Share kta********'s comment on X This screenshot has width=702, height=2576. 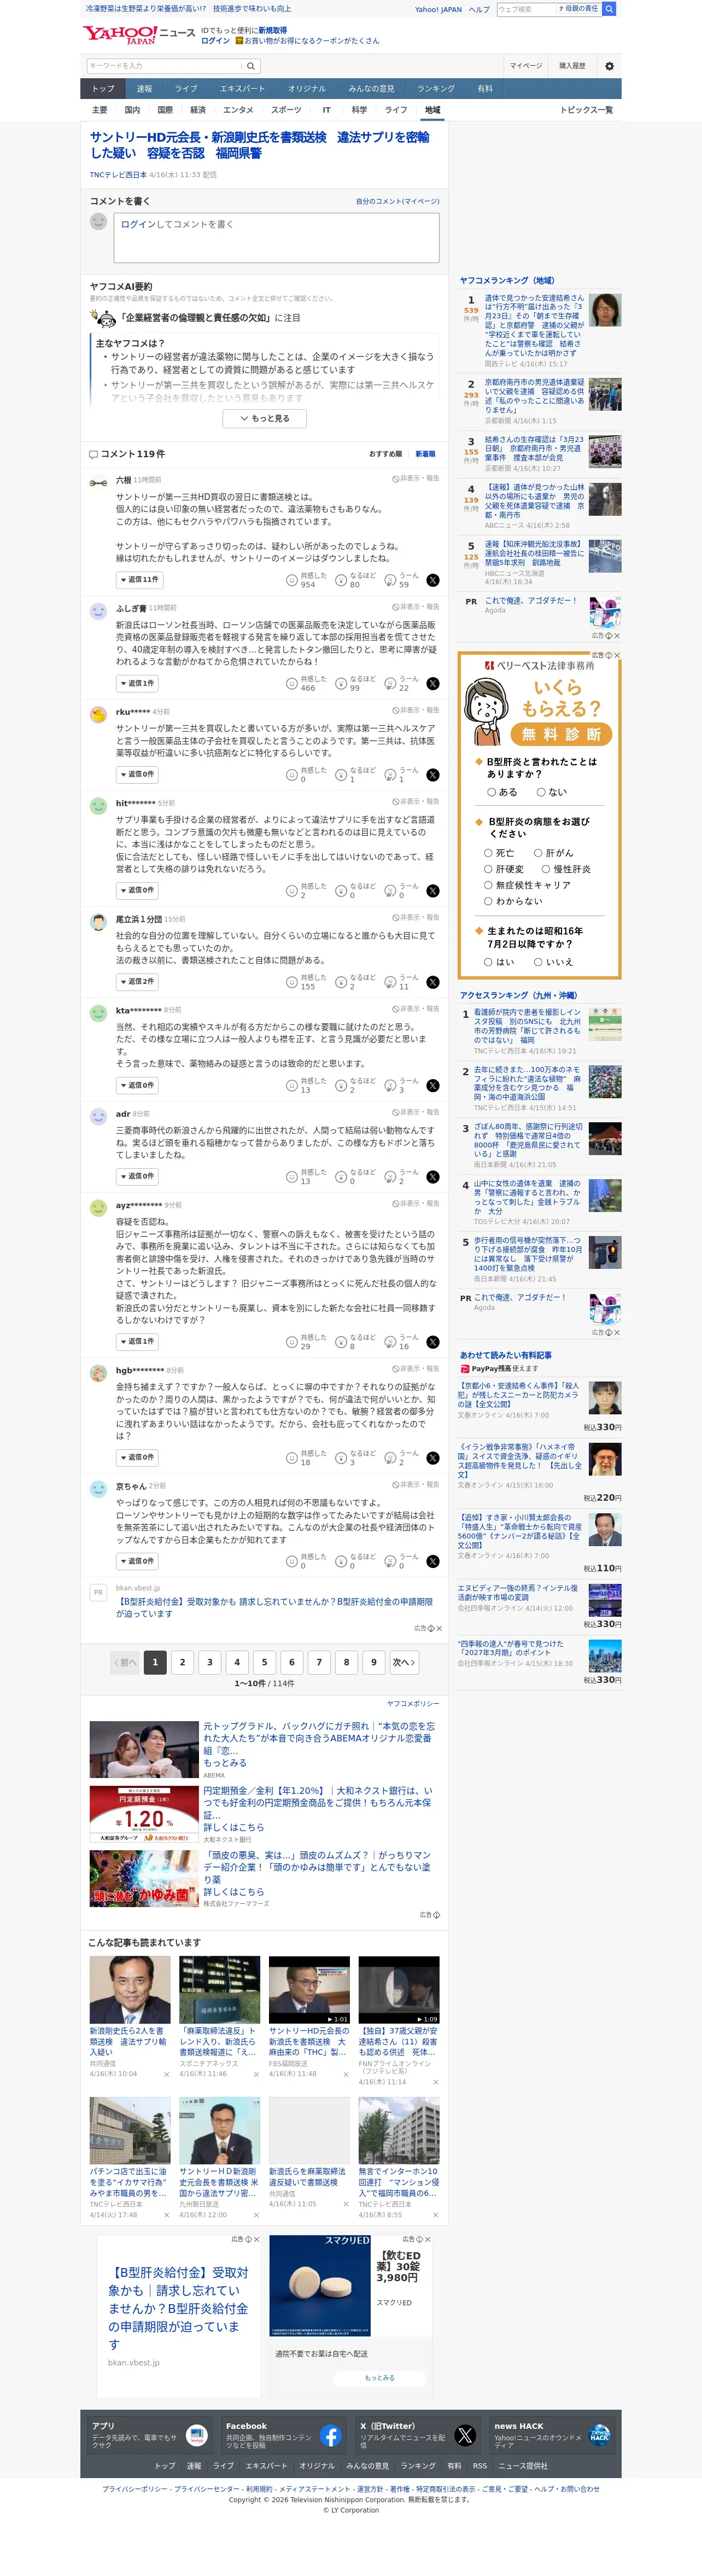(x=433, y=1085)
